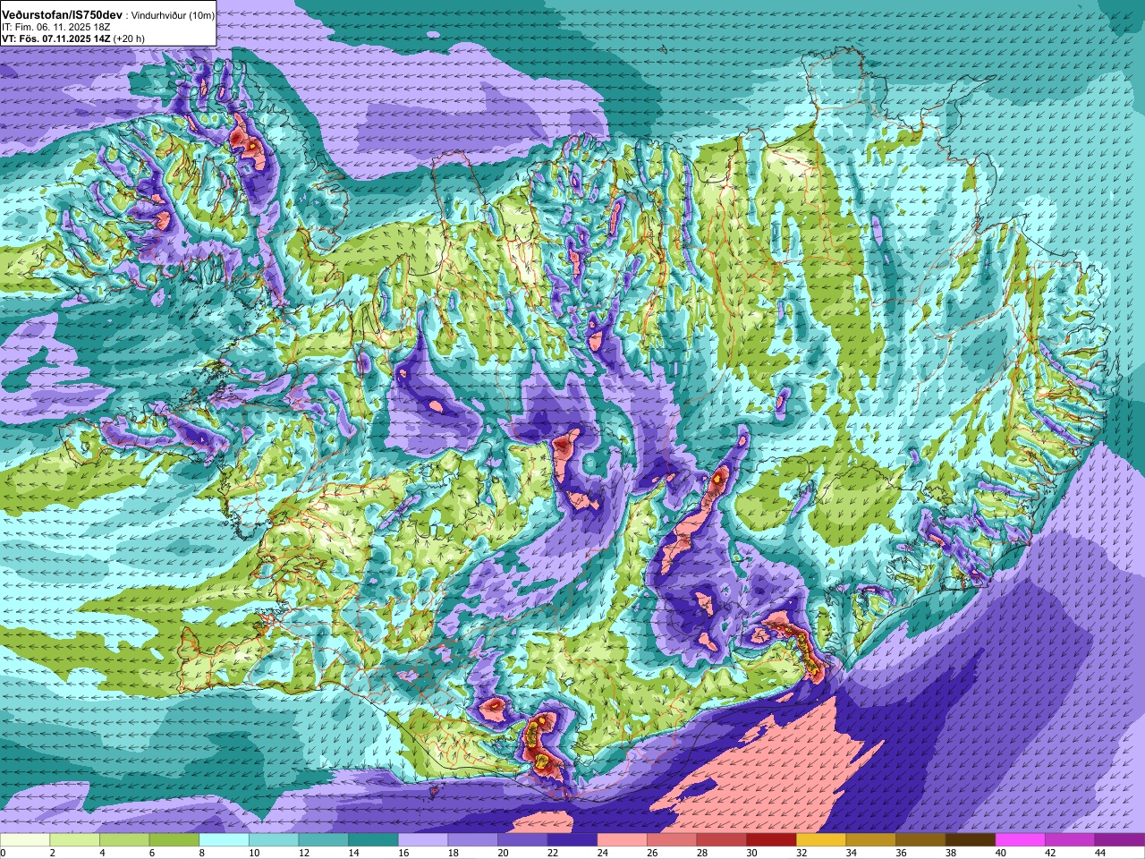Select the magenta 40–42 legend swatch
The height and width of the screenshot is (859, 1145).
(x=1021, y=840)
